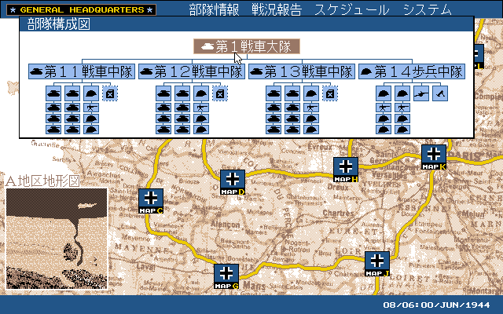Screen dimensions: 503x314
Task: Select second top-row helmet icon under 第14歩兵中隊
Action: pos(402,93)
